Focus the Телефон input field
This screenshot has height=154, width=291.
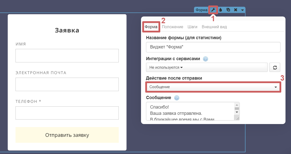coord(67,113)
